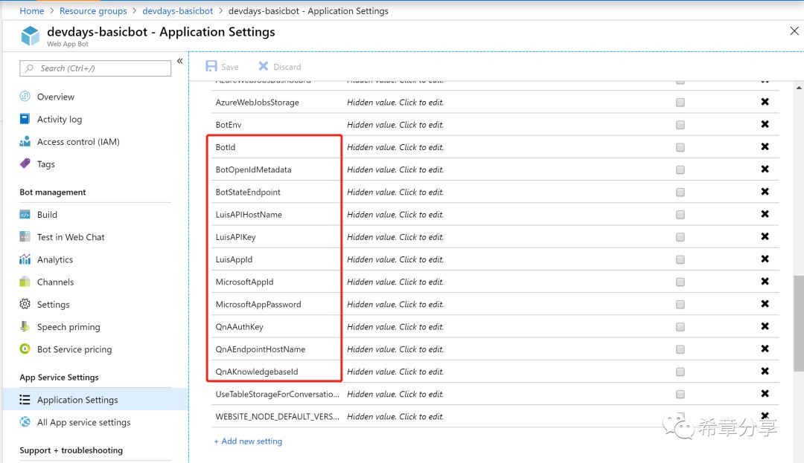Screen dimensions: 804x463
Task: Click the settings list vertical scrollbar thumb
Action: click(798, 323)
